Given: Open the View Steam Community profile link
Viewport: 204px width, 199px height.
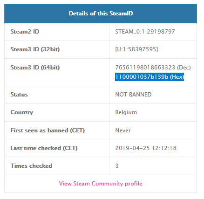Looking at the screenshot, I should click(101, 184).
